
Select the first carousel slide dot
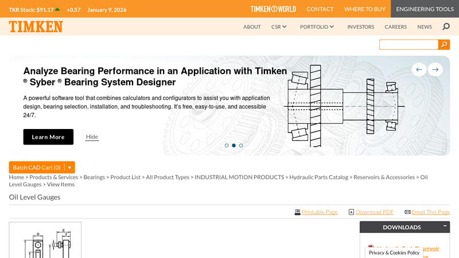pyautogui.click(x=227, y=146)
